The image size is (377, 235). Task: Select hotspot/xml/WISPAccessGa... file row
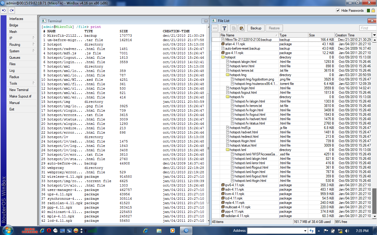pos(292,154)
